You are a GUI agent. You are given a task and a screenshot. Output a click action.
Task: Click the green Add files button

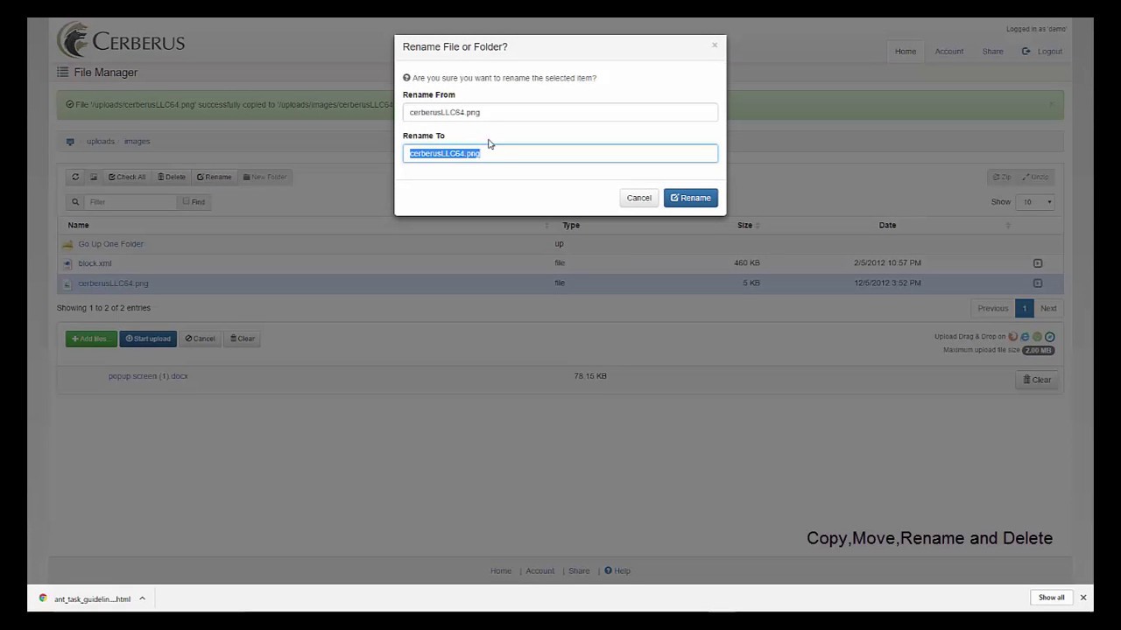tap(91, 339)
